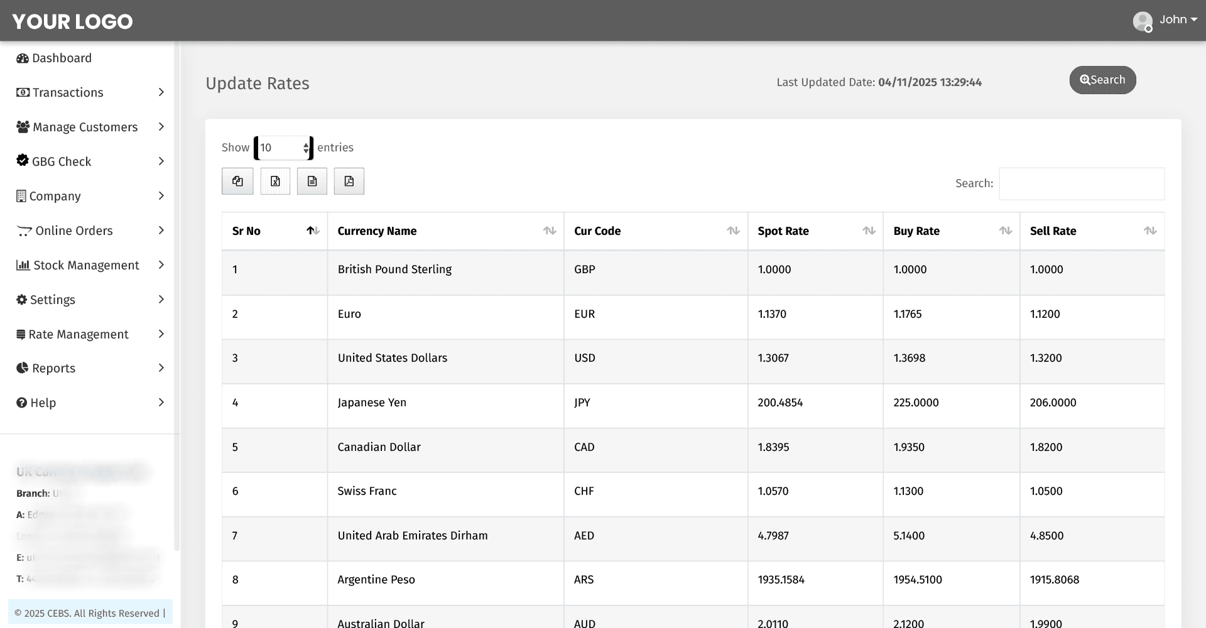
Task: Click the entries count stepper arrows
Action: 307,148
